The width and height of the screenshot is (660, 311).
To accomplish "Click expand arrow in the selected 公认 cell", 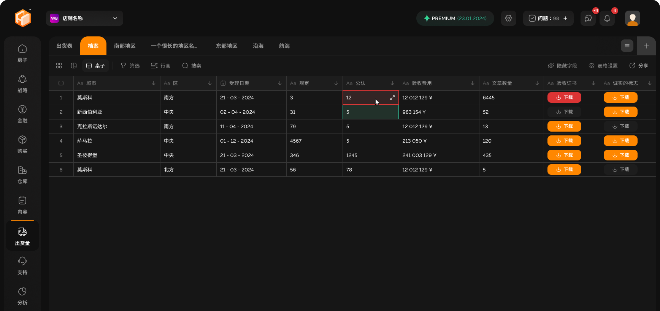I will [392, 97].
